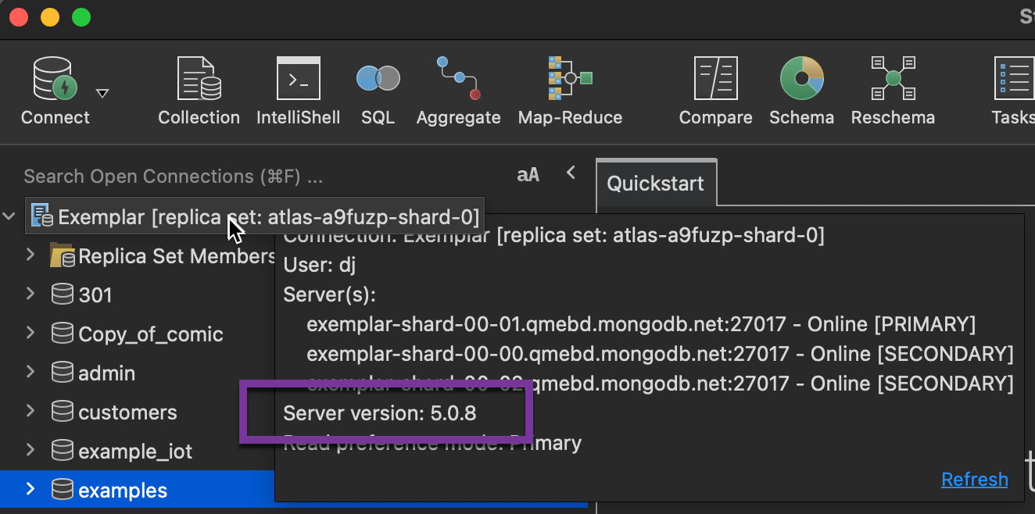This screenshot has height=514, width=1035.
Task: Toggle case sensitivity with the aA control
Action: click(x=528, y=174)
